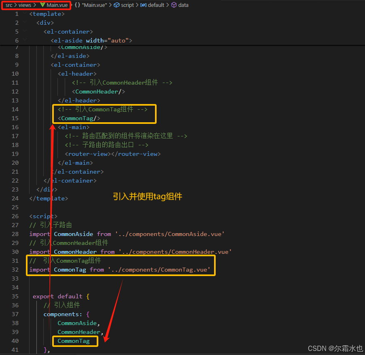Click the src breadcrumb segment
The image size is (365, 355).
click(x=9, y=5)
